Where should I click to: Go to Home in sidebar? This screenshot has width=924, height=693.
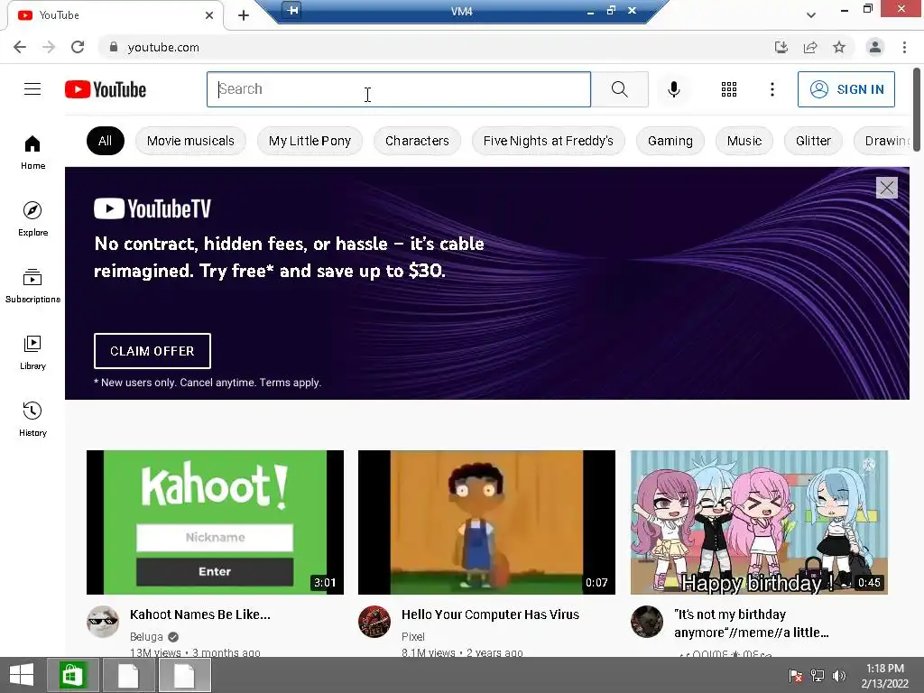(32, 152)
